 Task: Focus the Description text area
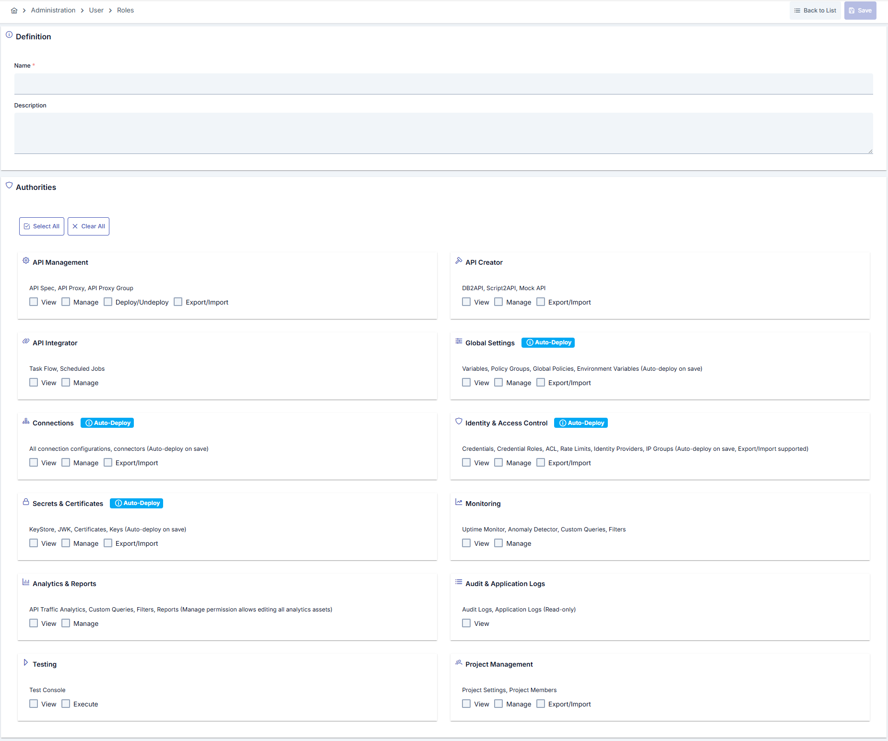point(443,133)
